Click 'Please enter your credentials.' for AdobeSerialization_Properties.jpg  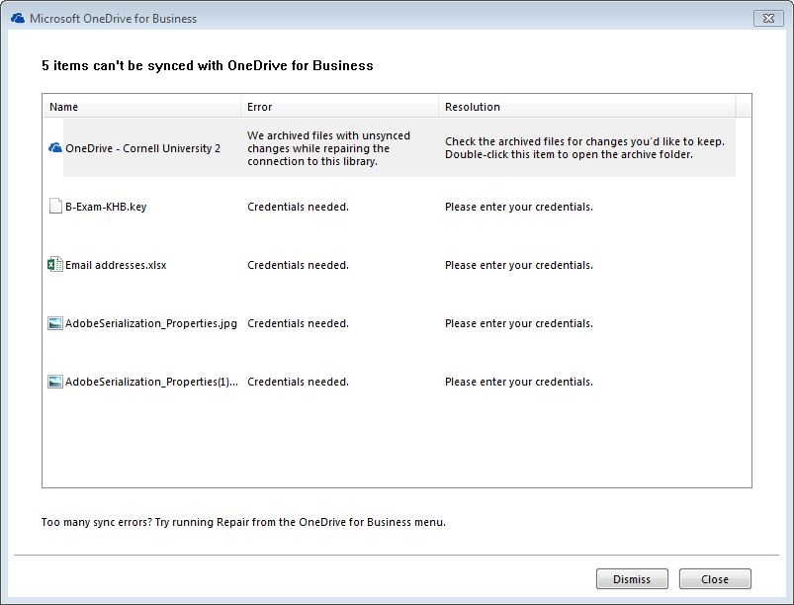point(519,323)
